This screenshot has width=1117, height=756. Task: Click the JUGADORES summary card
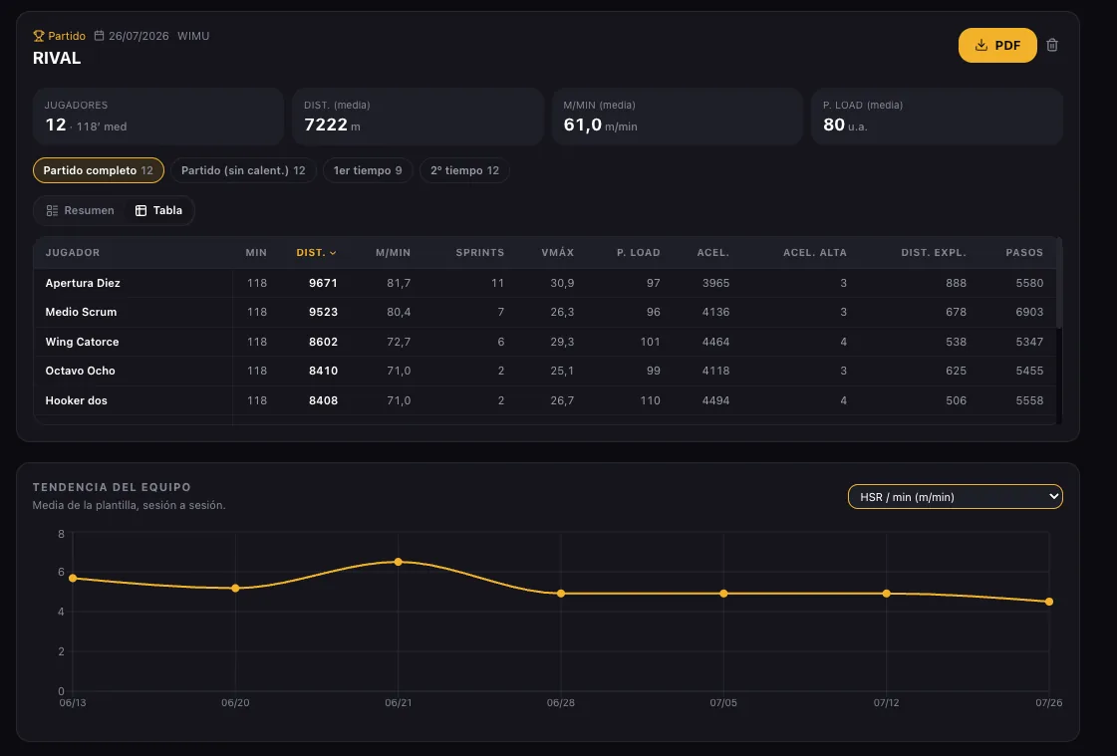coord(158,117)
